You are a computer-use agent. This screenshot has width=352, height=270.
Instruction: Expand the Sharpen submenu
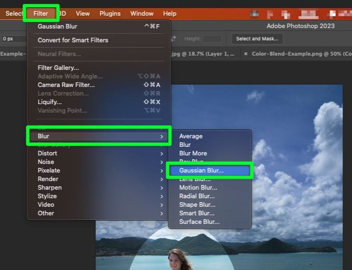click(99, 187)
